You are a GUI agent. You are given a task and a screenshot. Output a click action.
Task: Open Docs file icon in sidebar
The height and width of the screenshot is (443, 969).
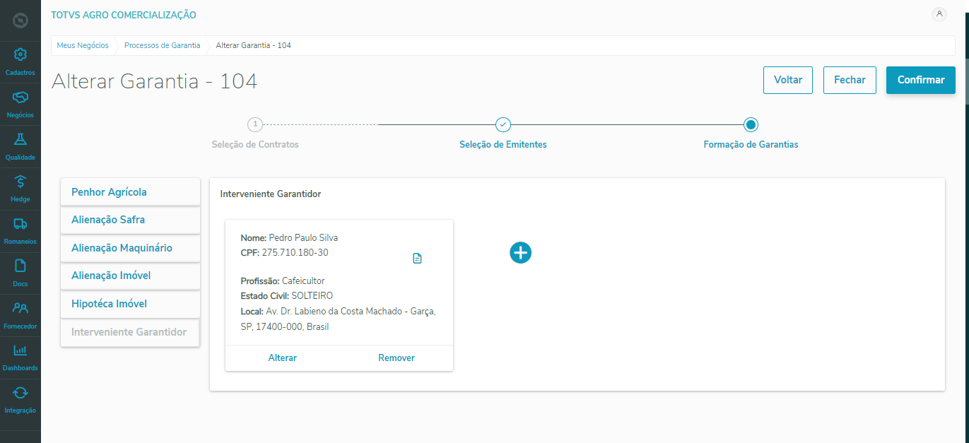(x=20, y=266)
